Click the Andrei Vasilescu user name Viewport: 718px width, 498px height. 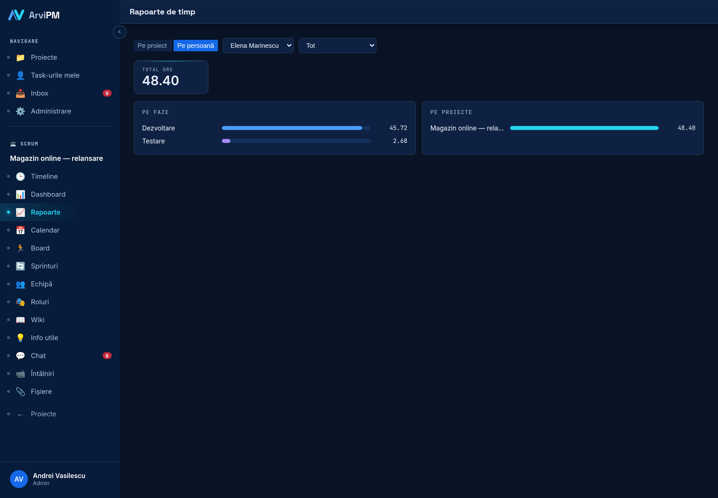coord(59,476)
